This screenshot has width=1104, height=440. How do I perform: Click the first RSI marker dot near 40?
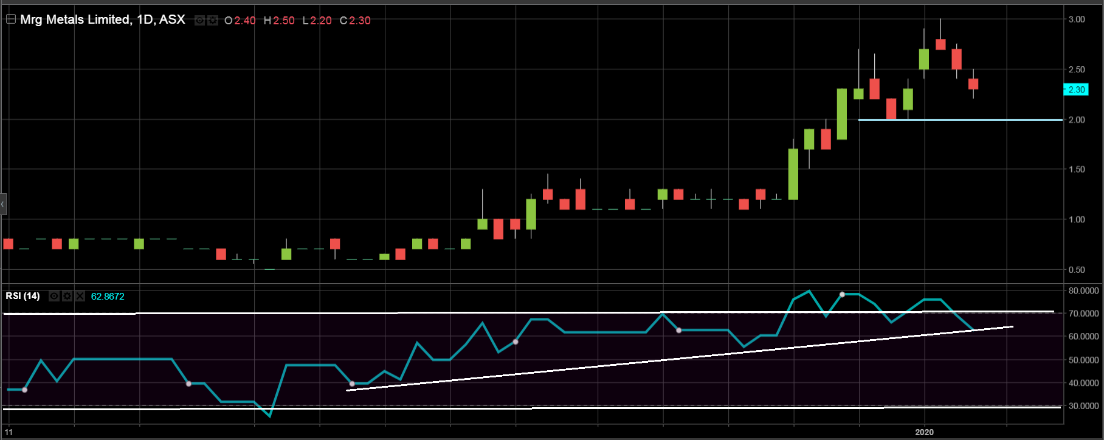[24, 390]
